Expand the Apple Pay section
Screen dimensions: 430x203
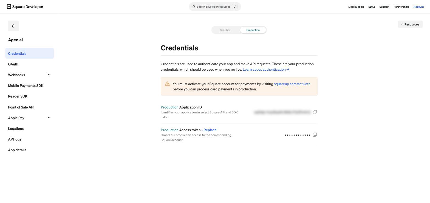49,118
